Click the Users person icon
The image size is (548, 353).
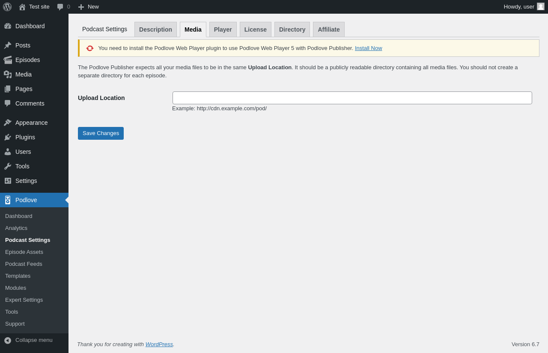pyautogui.click(x=8, y=152)
